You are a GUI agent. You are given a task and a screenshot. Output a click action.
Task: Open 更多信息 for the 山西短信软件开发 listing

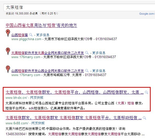click(x=99, y=71)
